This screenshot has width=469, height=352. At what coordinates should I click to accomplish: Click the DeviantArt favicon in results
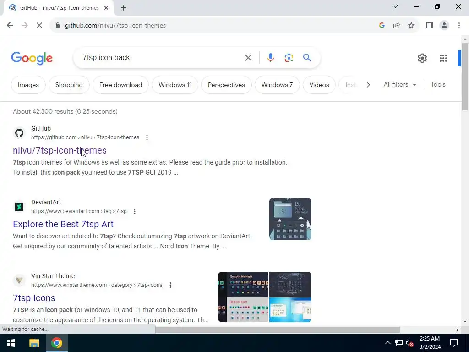[x=19, y=207]
